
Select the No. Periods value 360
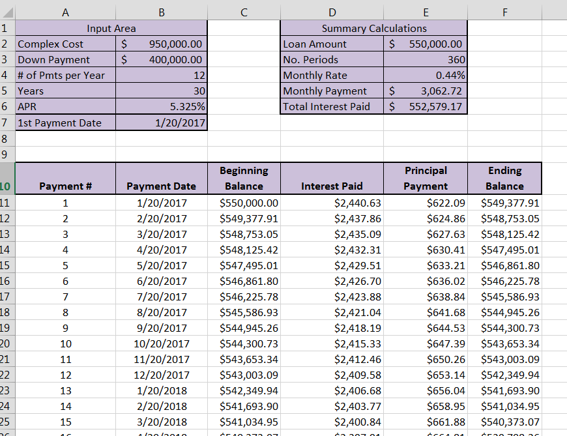point(426,59)
